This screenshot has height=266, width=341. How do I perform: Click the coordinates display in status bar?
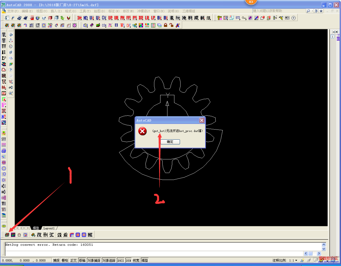pos(26,260)
